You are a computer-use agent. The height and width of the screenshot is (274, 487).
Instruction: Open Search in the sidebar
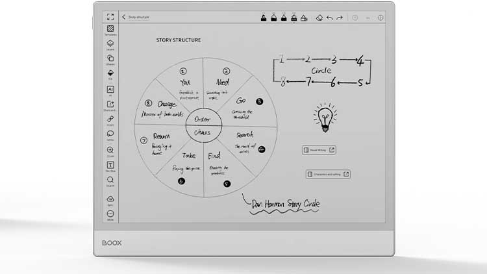pyautogui.click(x=110, y=181)
